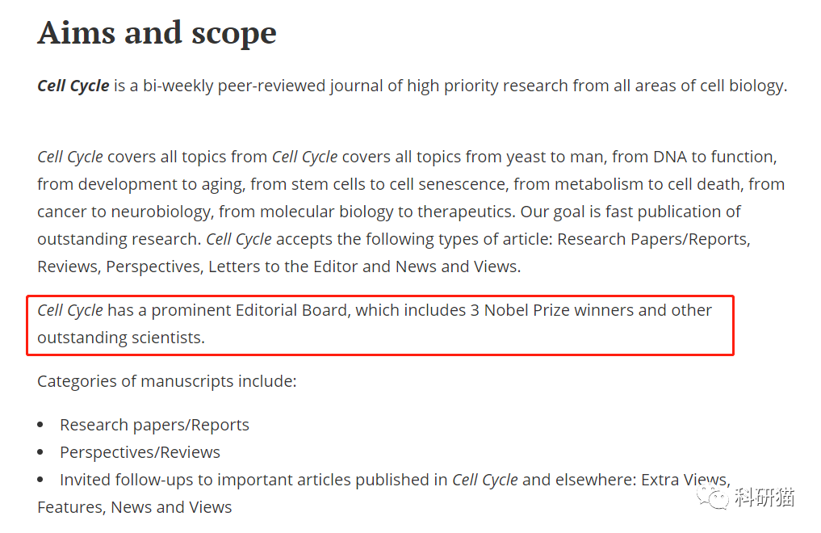The height and width of the screenshot is (533, 821).
Task: Click the bold Cell Cycle journal name
Action: [x=73, y=86]
